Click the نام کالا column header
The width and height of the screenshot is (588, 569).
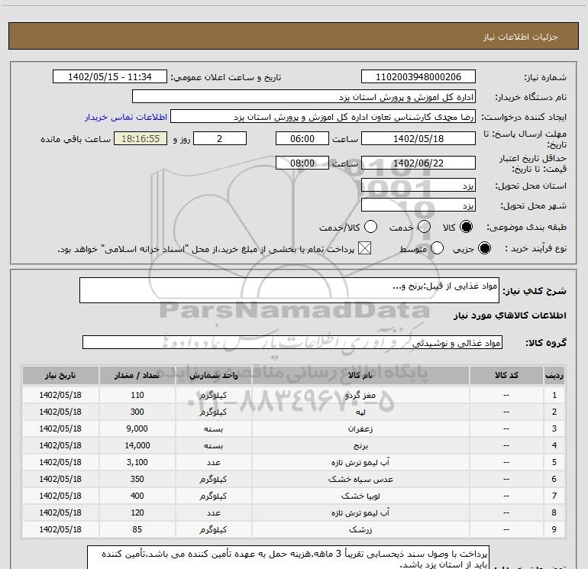(x=360, y=376)
